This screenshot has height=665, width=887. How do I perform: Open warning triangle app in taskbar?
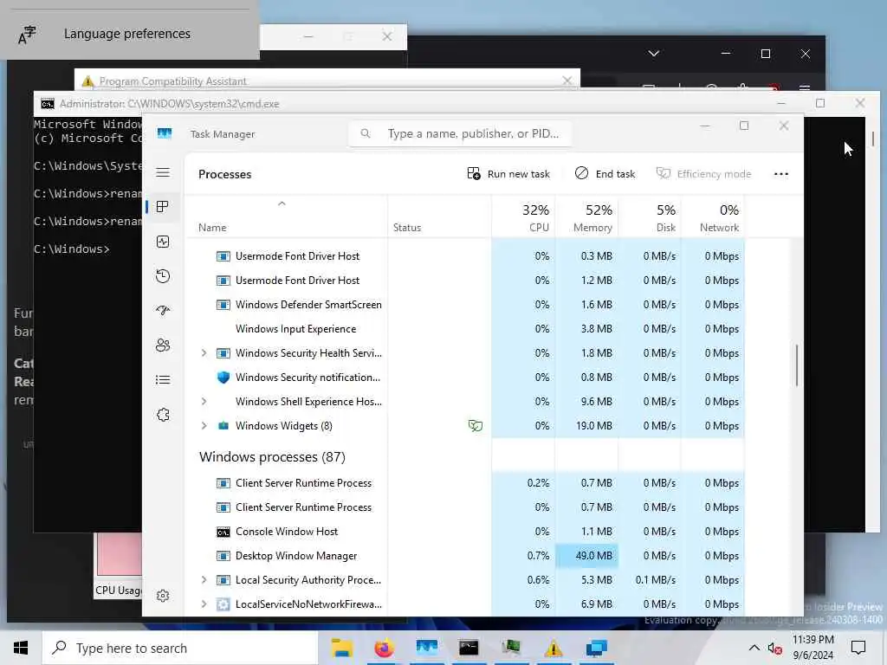(554, 648)
